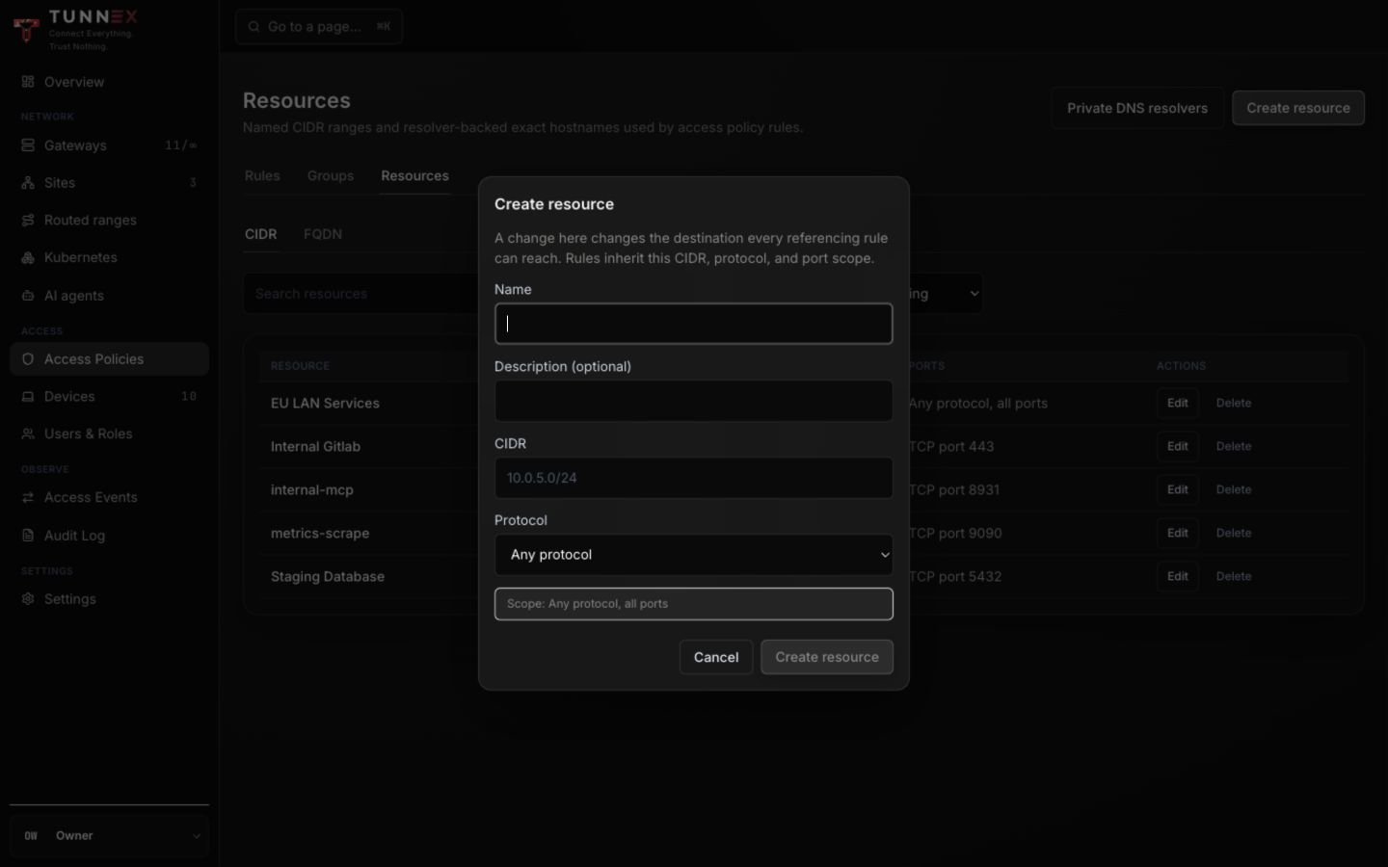The height and width of the screenshot is (867, 1388).
Task: Click the 'metrics-scrape' row name
Action: pyautogui.click(x=320, y=534)
